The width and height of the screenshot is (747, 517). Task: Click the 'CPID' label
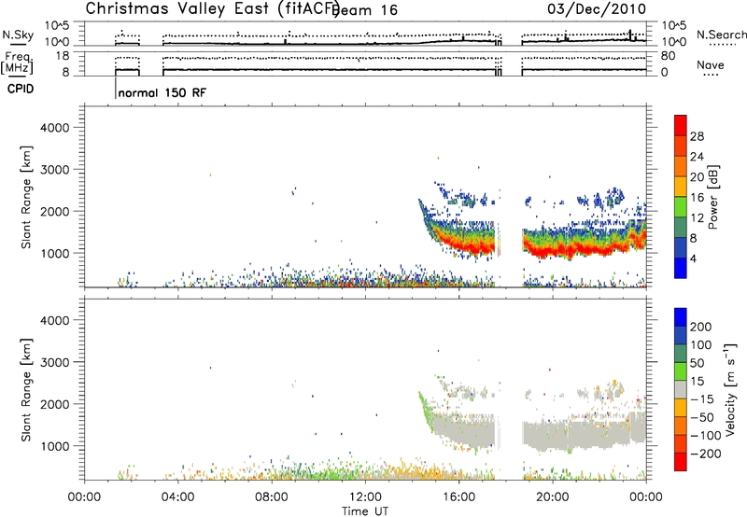click(21, 89)
